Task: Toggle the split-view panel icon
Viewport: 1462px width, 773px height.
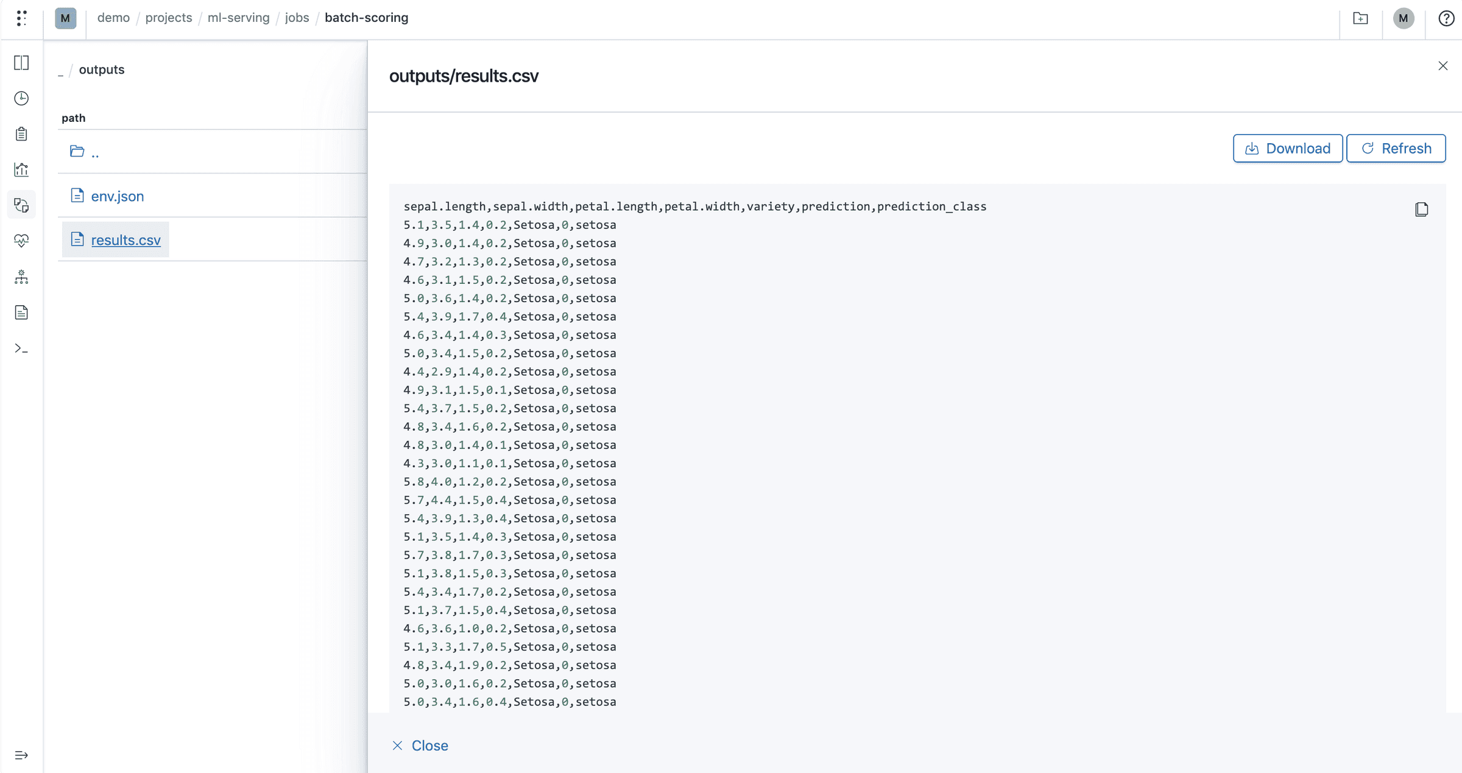Action: click(21, 63)
